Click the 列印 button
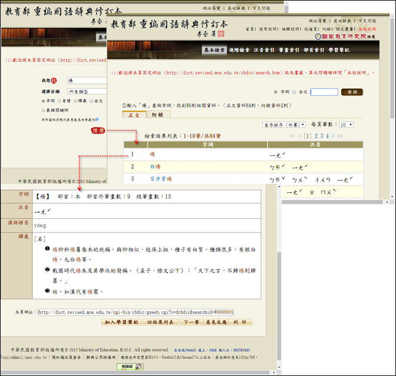 coord(240,322)
